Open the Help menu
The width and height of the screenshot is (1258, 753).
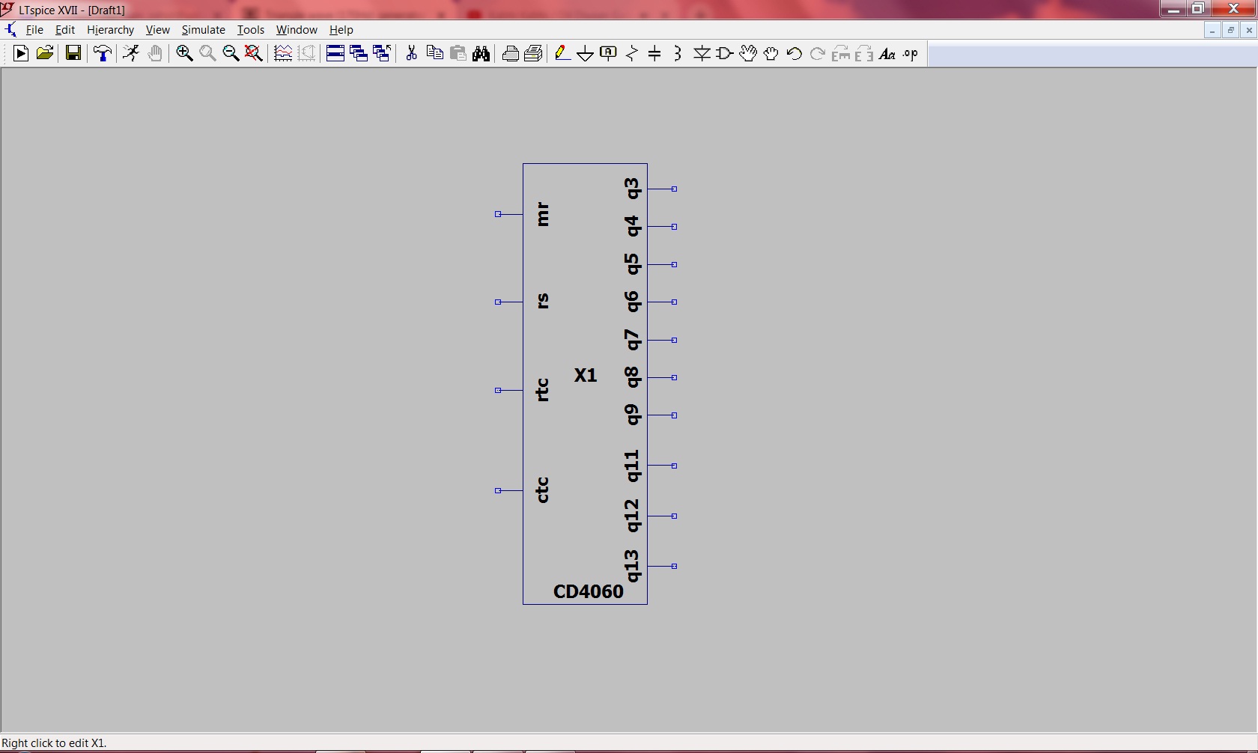pos(341,30)
